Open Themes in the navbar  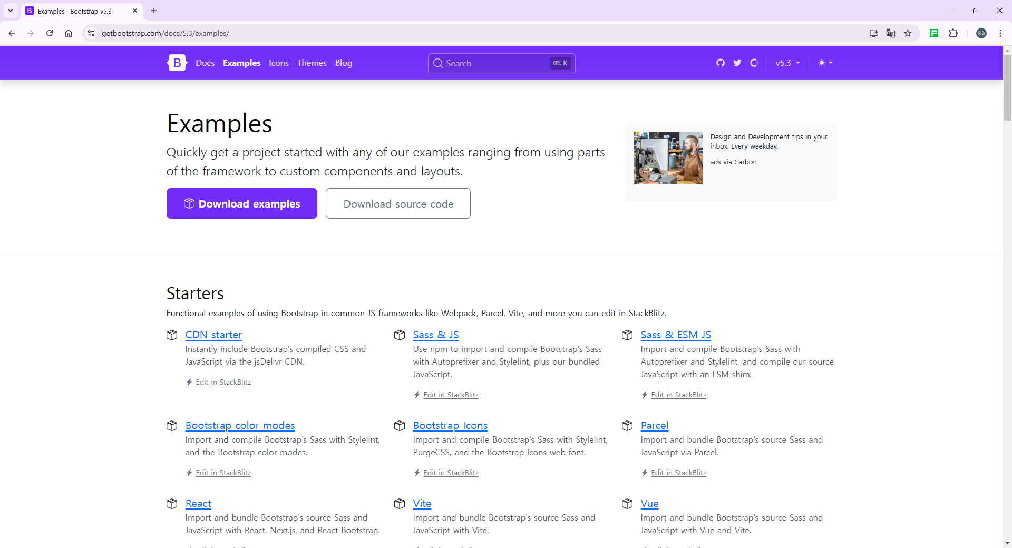coord(312,63)
